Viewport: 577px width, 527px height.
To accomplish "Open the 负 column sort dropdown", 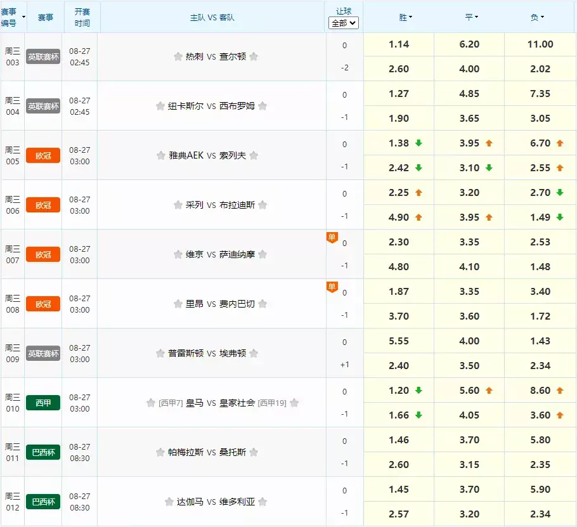I will coord(542,17).
